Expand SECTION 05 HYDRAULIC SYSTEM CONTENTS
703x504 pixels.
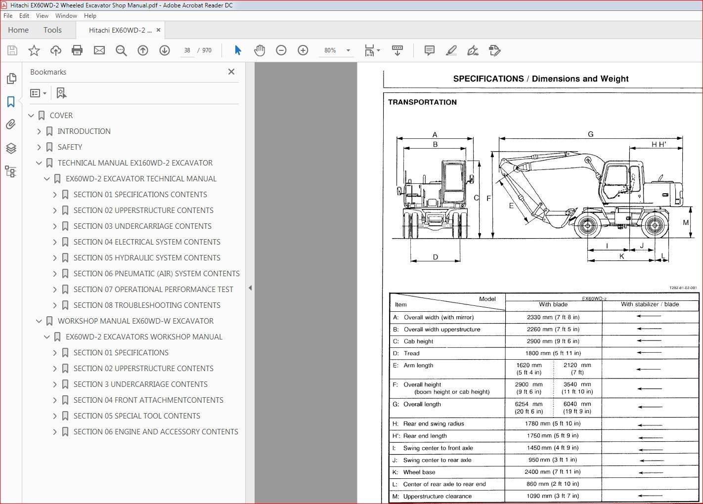55,258
